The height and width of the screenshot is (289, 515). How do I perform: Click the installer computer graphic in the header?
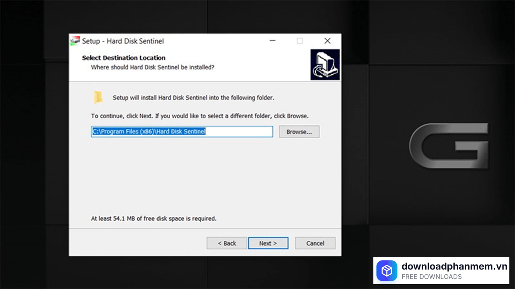point(325,65)
